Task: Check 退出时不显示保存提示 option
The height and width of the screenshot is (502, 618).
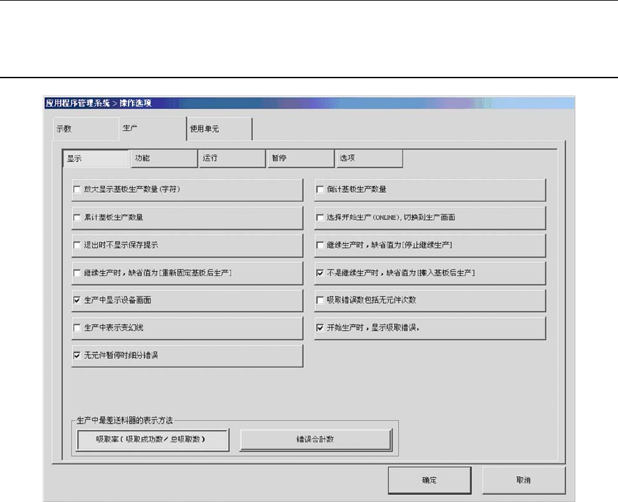Action: 77,245
